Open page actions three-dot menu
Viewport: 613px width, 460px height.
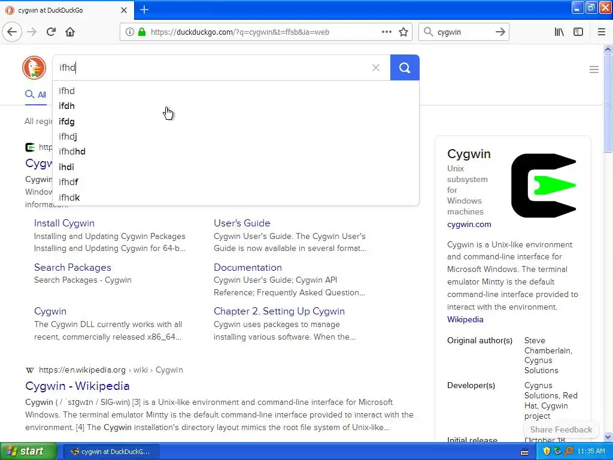click(x=387, y=32)
